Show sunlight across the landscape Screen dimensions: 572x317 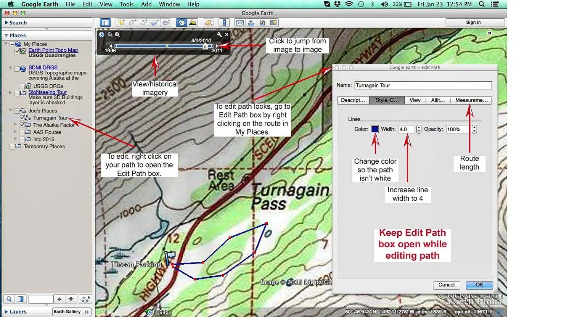coord(193,23)
